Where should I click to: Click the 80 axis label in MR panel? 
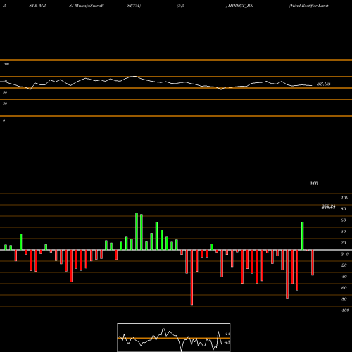click(344, 209)
